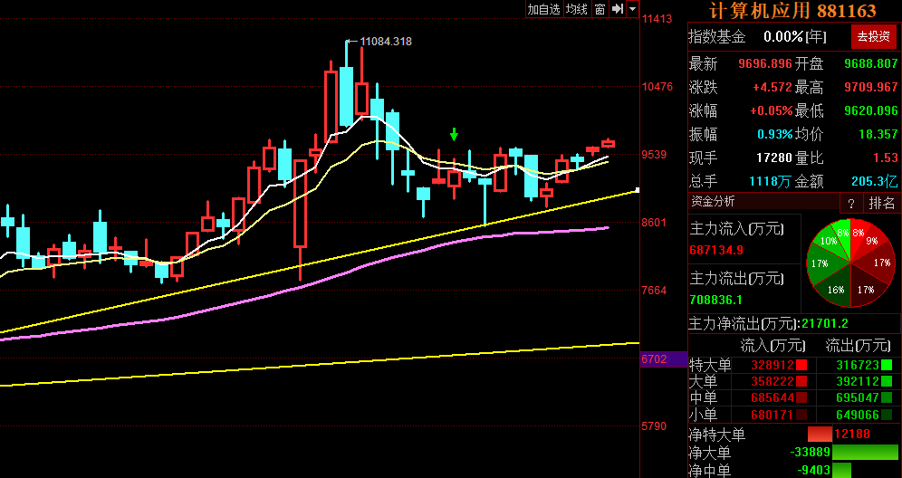902x478 pixels.
Task: Click the question mark help icon
Action: click(x=851, y=203)
